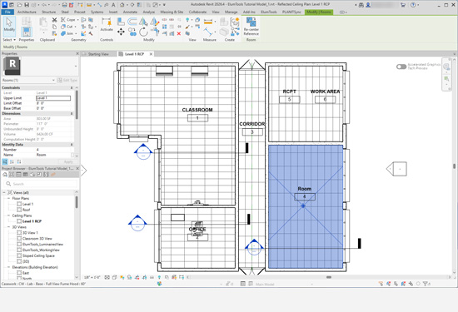Collapse the Constraints properties section

tap(72, 88)
